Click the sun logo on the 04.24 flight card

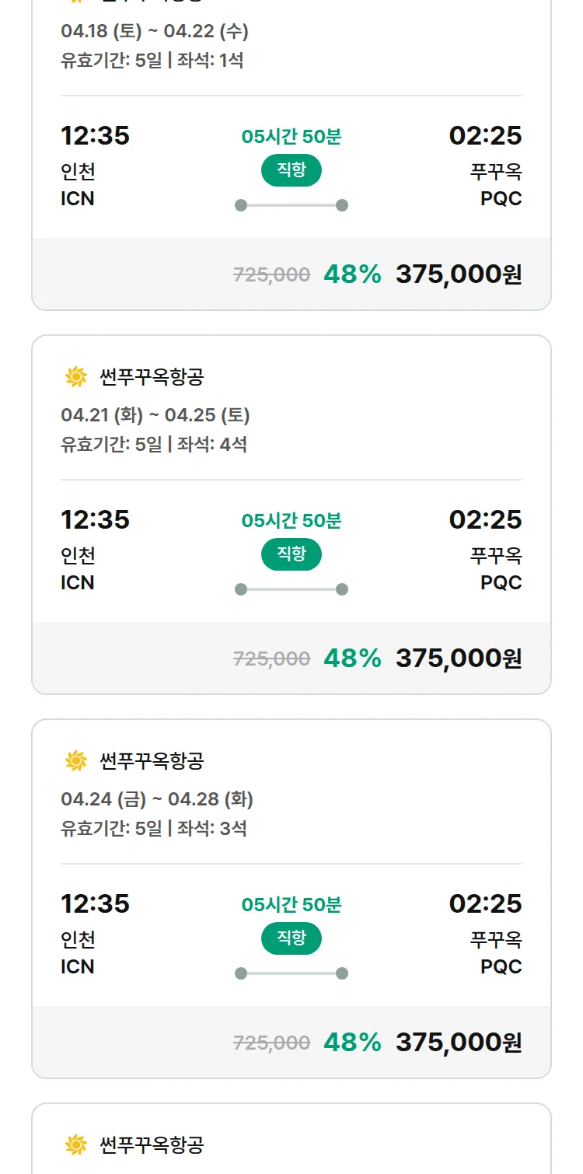(76, 761)
